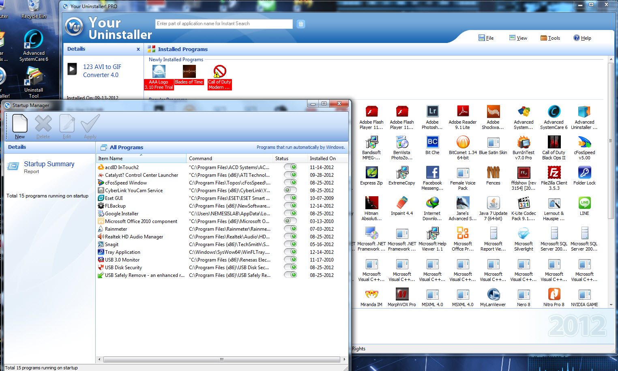
Task: Select the newly installed AAA Logo icon
Action: click(x=159, y=71)
